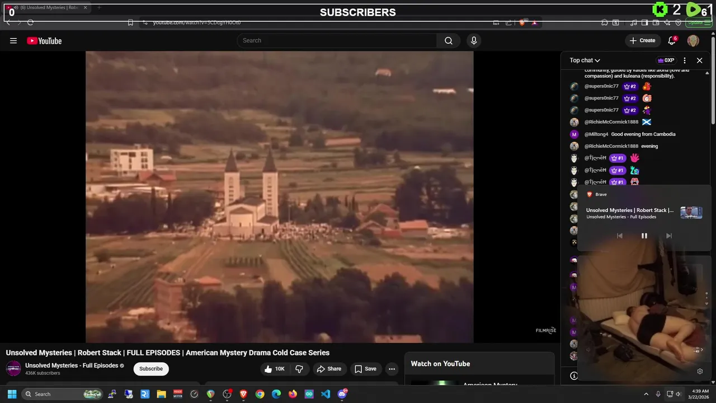Click the media popup video thumbnail
The width and height of the screenshot is (716, 403).
click(691, 213)
